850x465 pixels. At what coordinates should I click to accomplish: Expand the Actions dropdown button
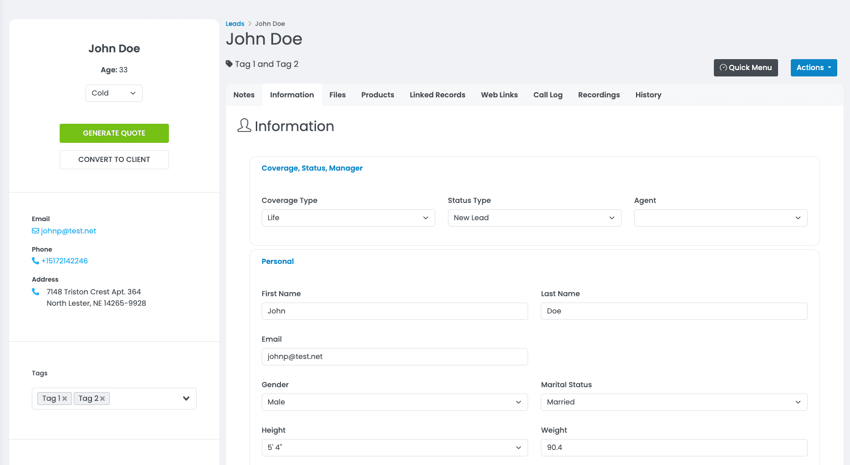point(814,68)
